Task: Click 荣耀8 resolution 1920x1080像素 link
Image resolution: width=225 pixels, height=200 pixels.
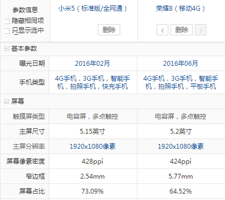Action: tap(181, 147)
